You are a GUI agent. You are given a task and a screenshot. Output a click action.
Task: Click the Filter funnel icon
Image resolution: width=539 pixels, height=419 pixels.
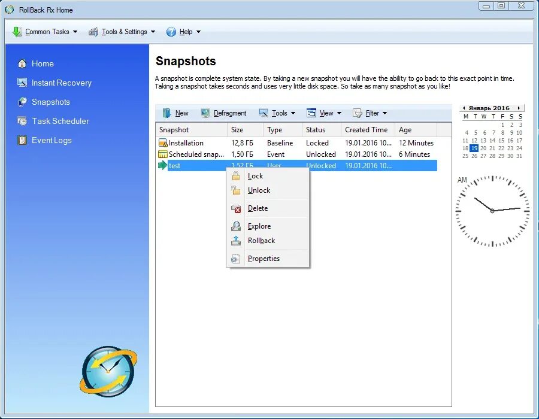coord(357,113)
